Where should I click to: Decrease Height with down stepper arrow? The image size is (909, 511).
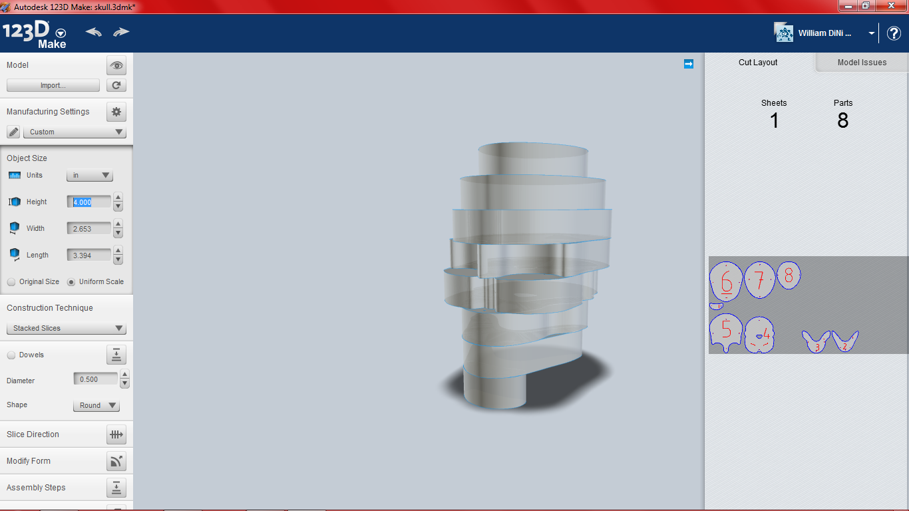118,206
